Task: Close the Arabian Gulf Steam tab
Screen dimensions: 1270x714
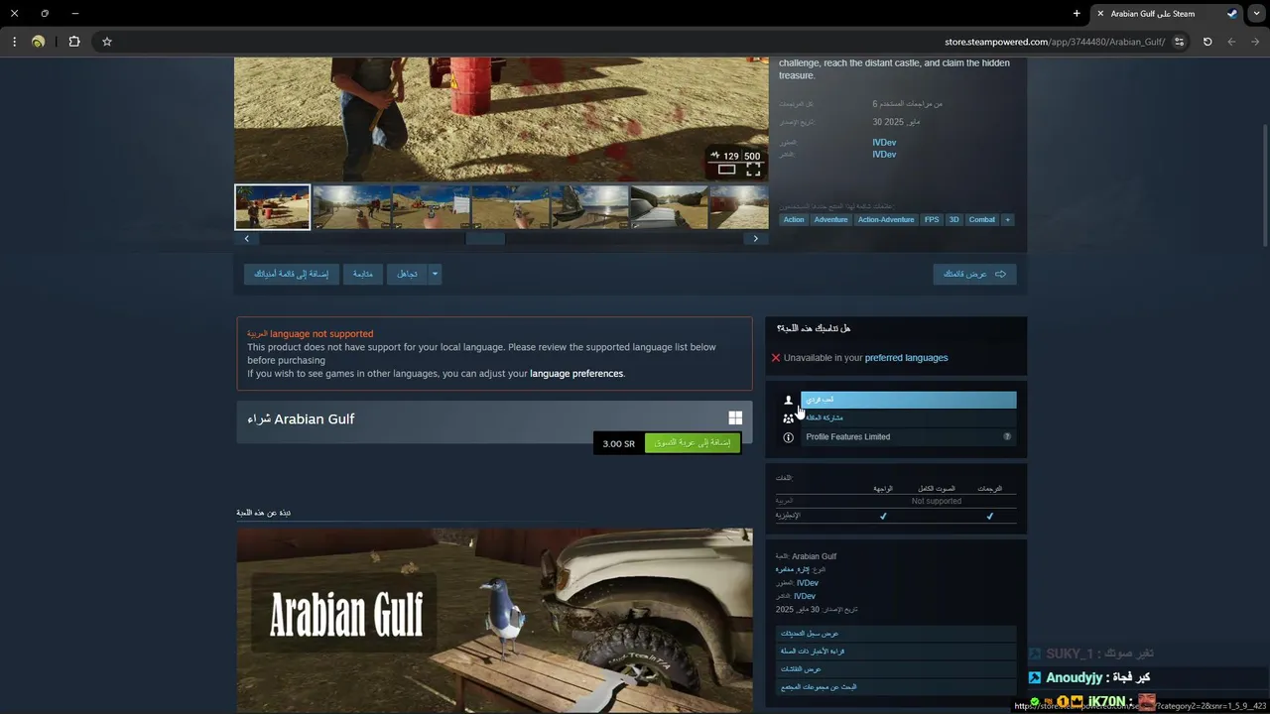Action: point(1100,14)
